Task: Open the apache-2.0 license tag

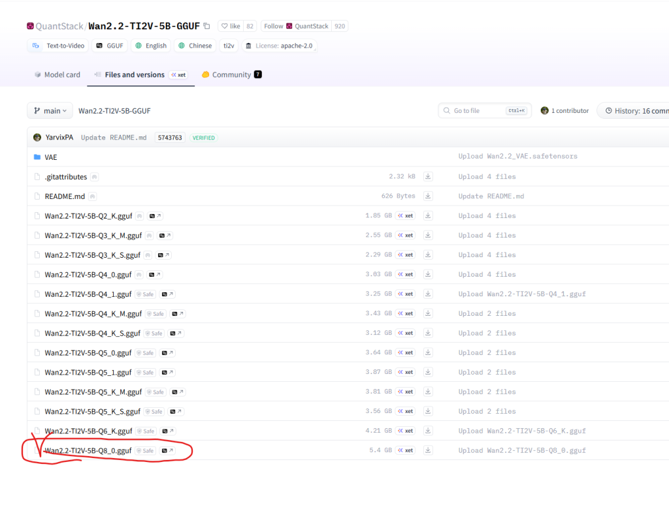Action: pyautogui.click(x=280, y=46)
